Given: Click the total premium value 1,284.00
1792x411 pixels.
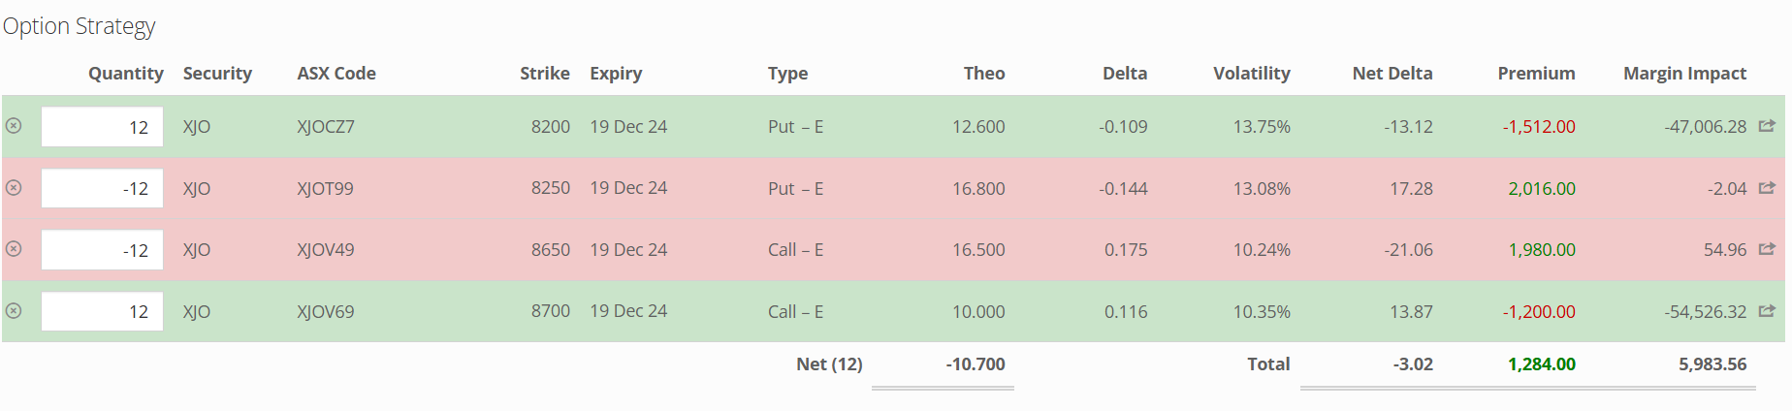Looking at the screenshot, I should 1541,364.
